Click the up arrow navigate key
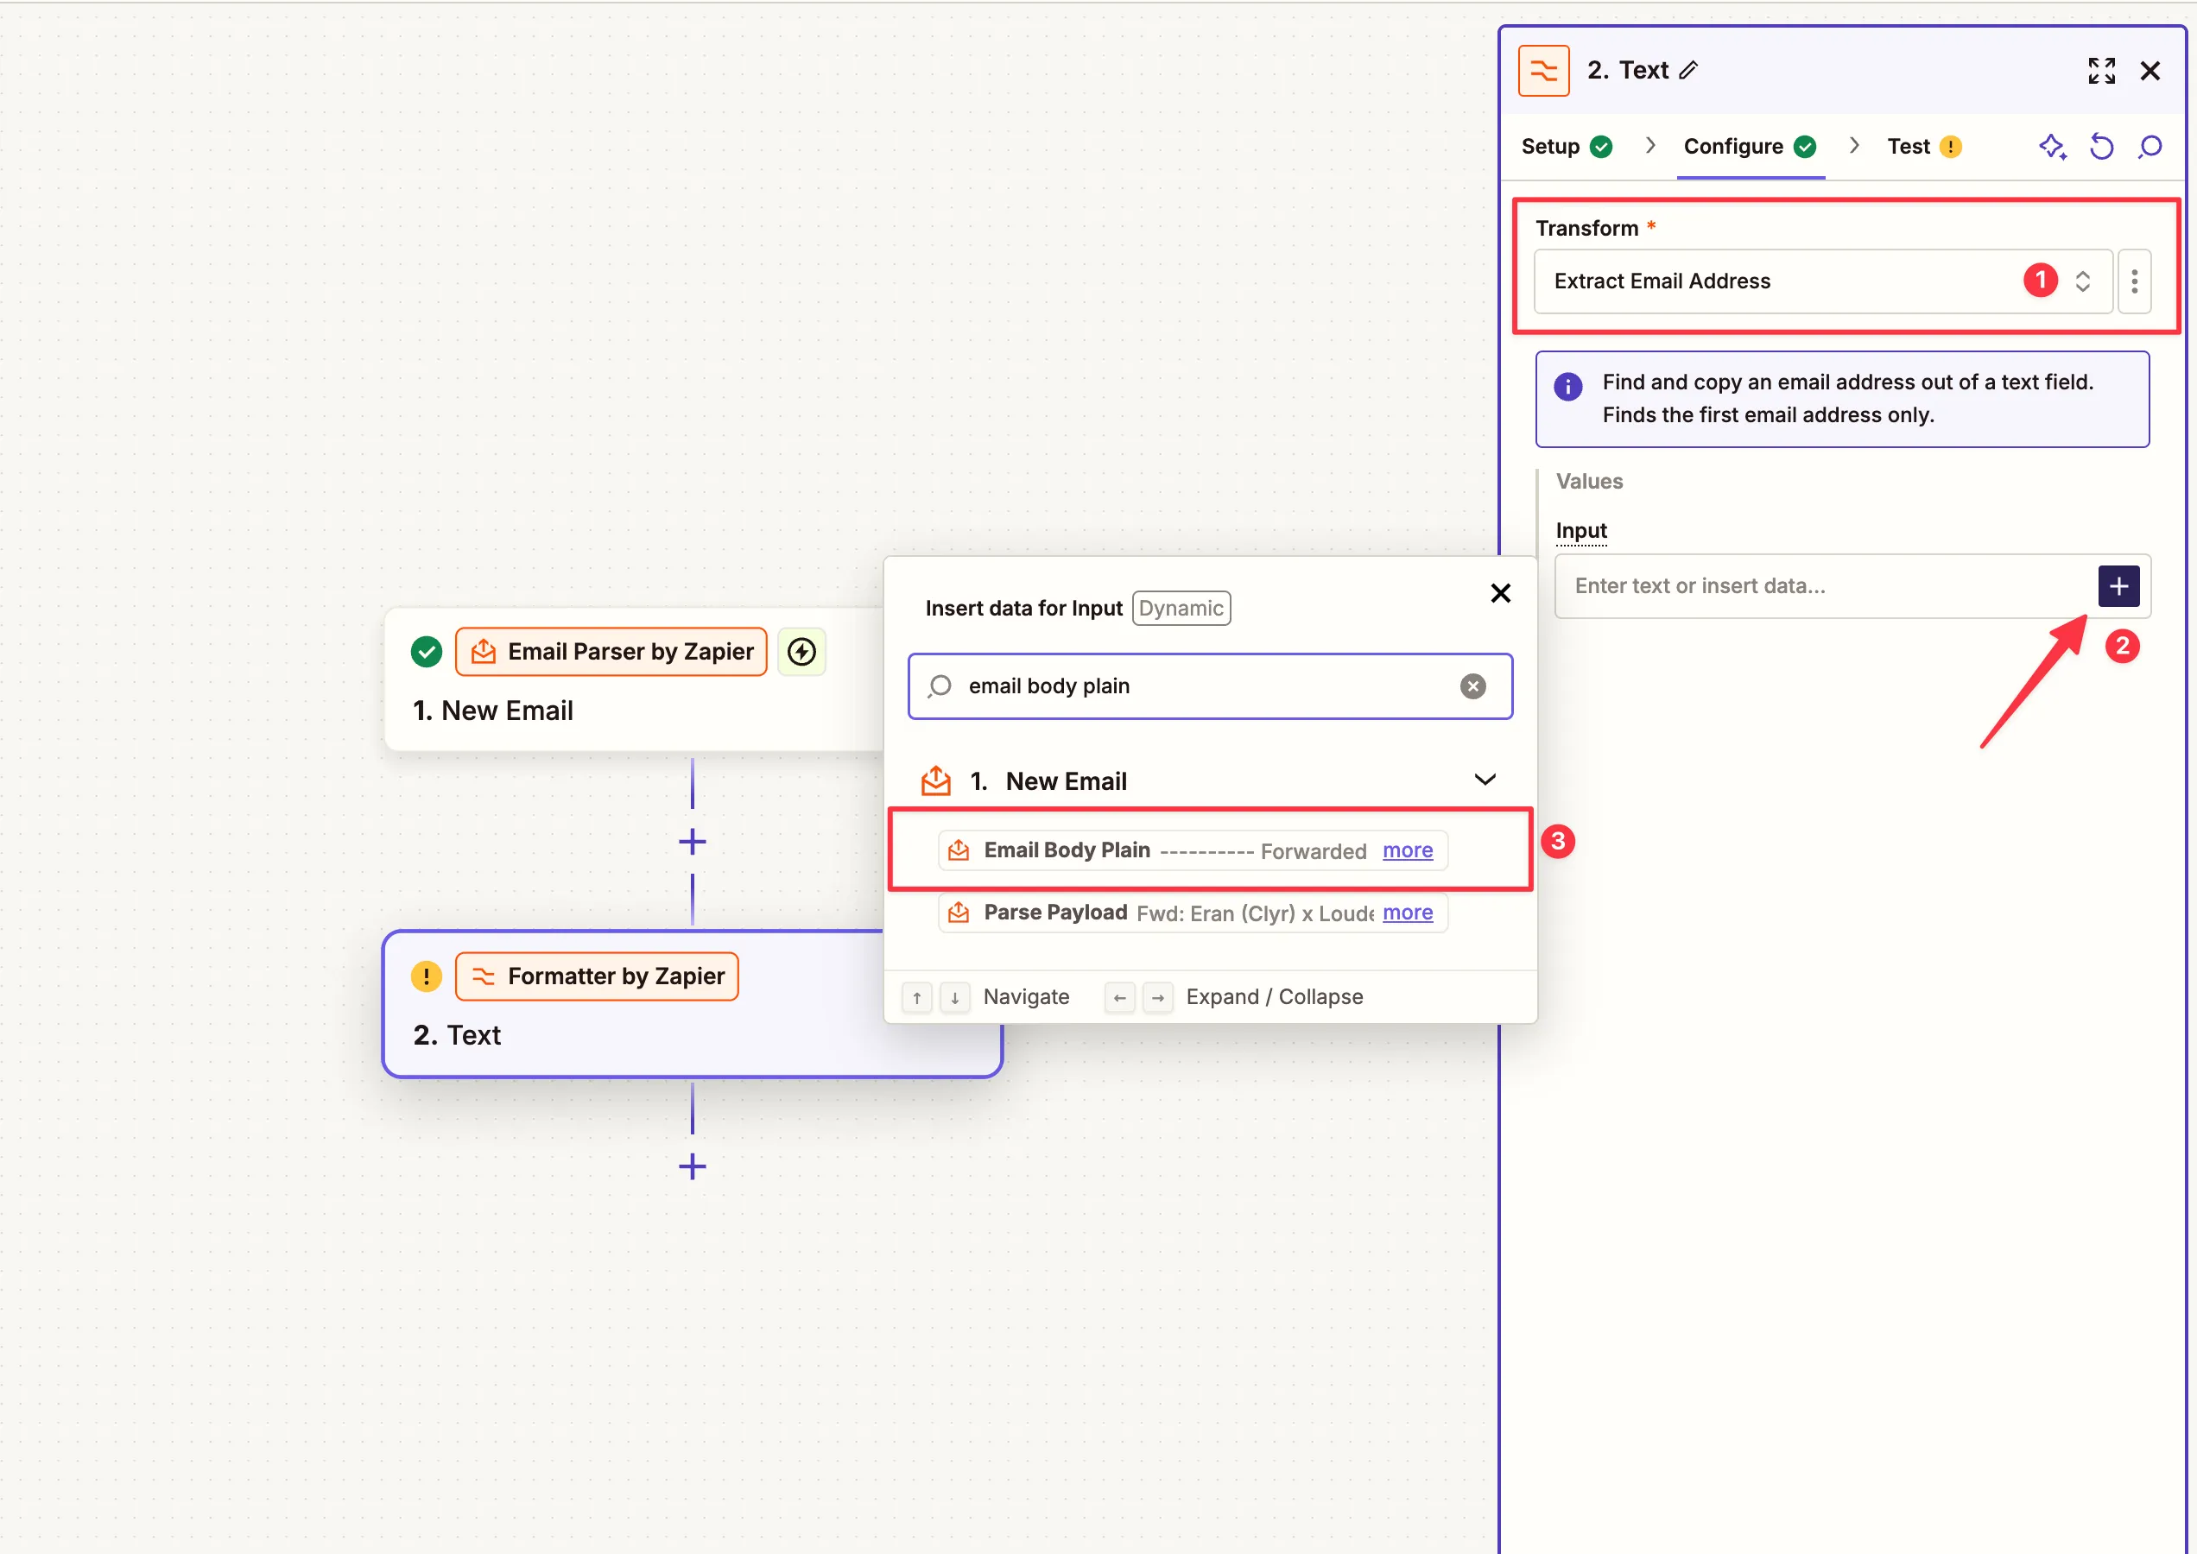Viewport: 2197px width, 1554px height. pos(916,997)
